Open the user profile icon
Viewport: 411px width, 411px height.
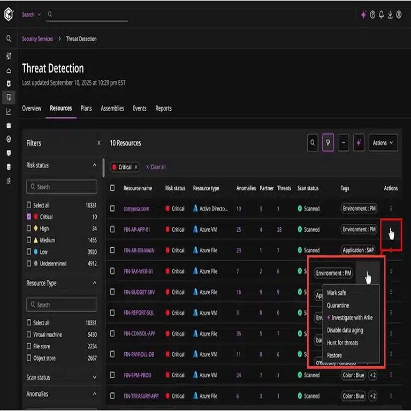[x=399, y=15]
